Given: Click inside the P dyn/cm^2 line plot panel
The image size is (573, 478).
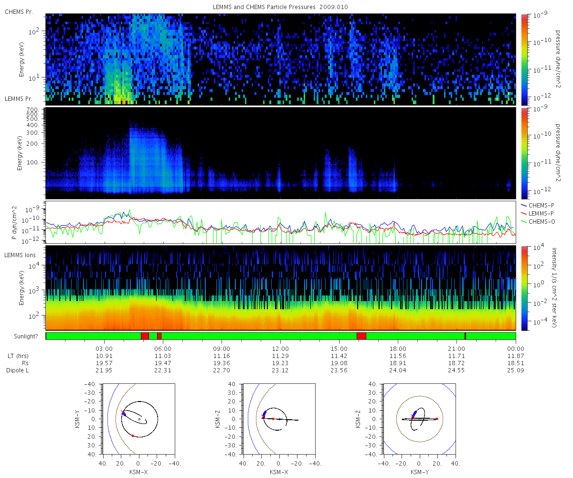Looking at the screenshot, I should [x=281, y=222].
